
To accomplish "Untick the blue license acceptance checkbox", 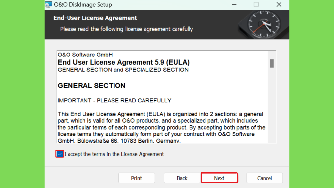I will pyautogui.click(x=60, y=154).
